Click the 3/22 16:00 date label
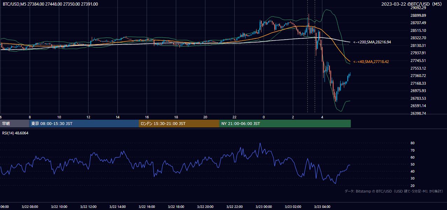 147,207
